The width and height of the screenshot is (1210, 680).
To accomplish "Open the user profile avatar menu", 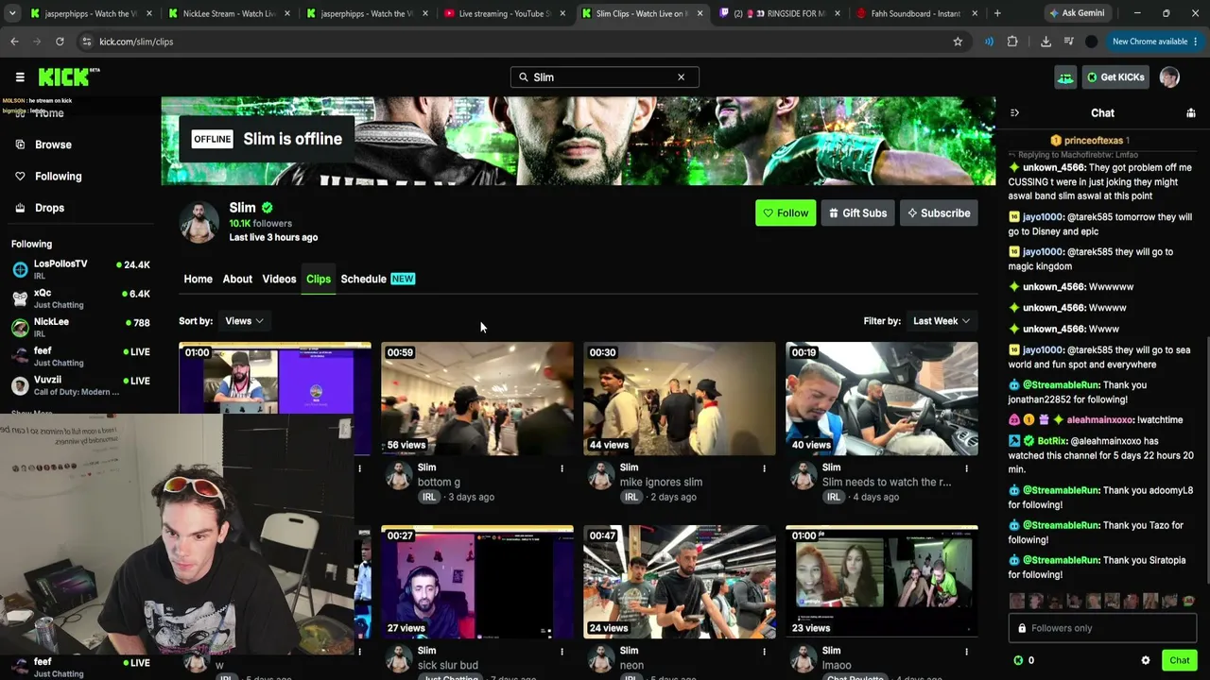I will click(1169, 77).
